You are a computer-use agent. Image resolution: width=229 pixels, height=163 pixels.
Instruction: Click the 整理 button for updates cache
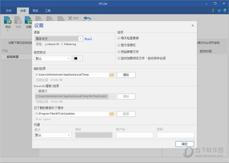(x=126, y=114)
